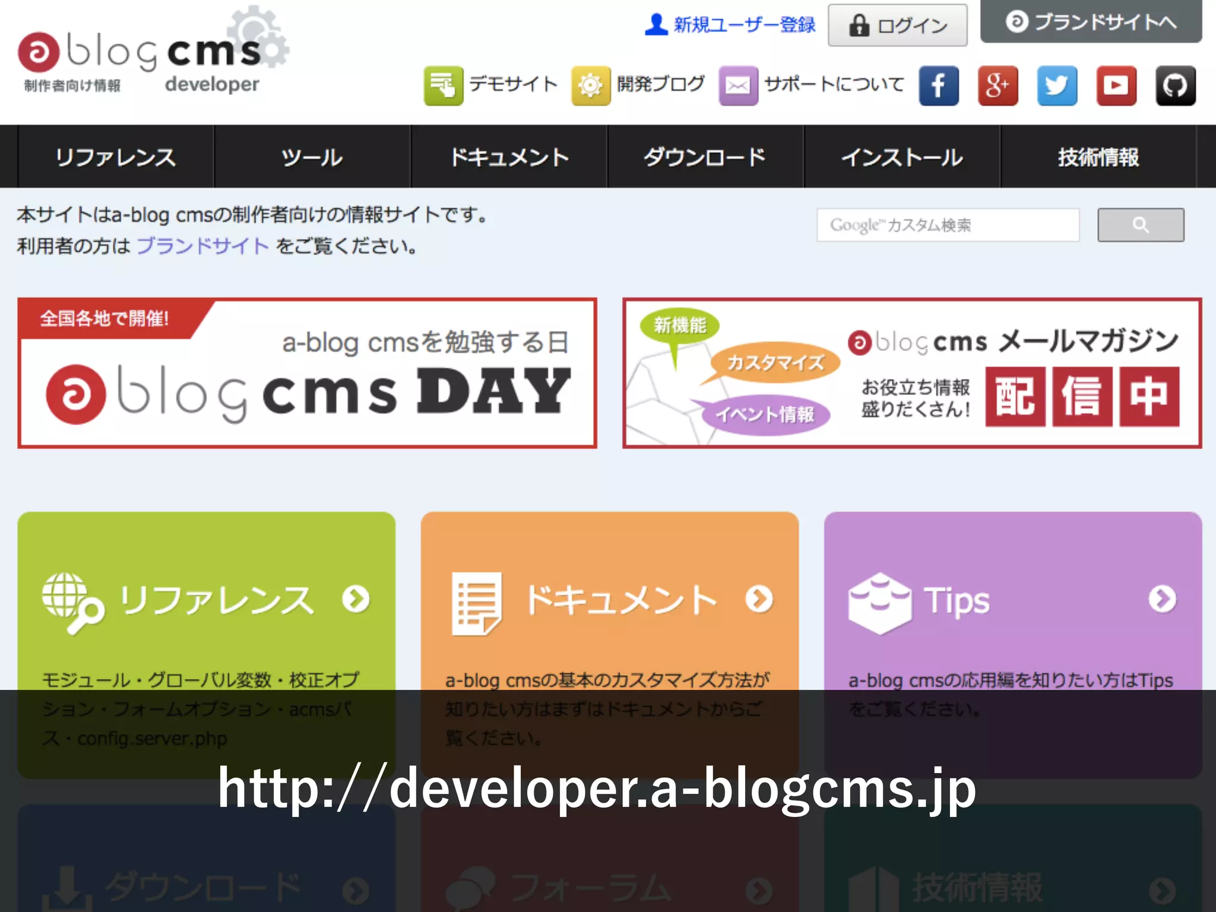Select the ドキュメント navigation menu item
Image resolution: width=1216 pixels, height=912 pixels.
pyautogui.click(x=509, y=157)
